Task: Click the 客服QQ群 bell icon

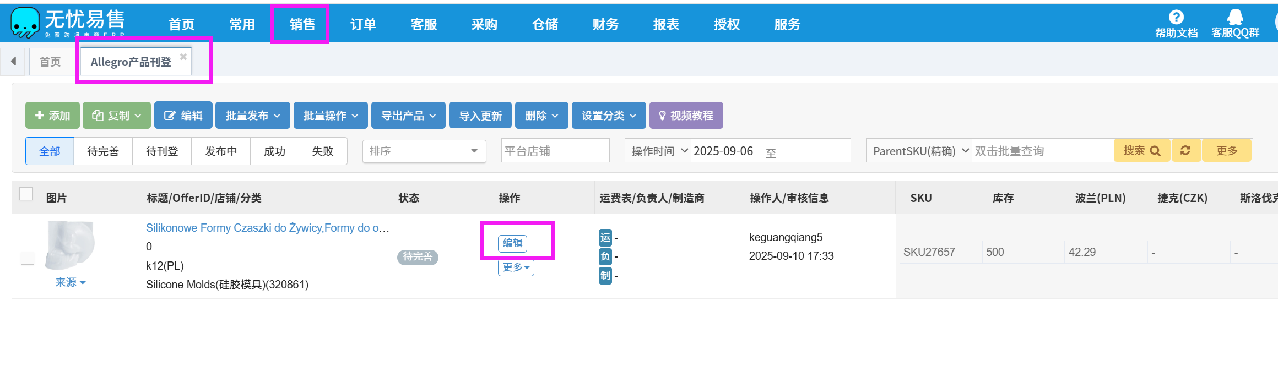Action: [x=1235, y=18]
